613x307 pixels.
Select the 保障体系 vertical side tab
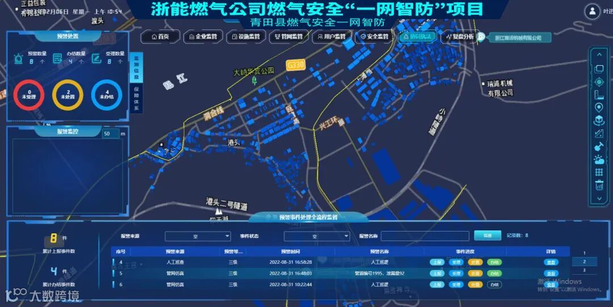(136, 98)
